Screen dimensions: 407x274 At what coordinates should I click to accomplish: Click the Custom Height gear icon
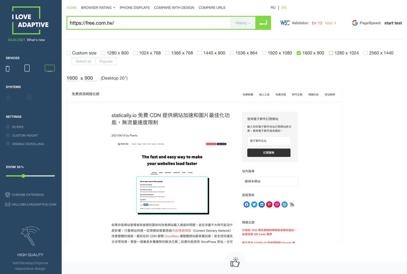pyautogui.click(x=8, y=135)
